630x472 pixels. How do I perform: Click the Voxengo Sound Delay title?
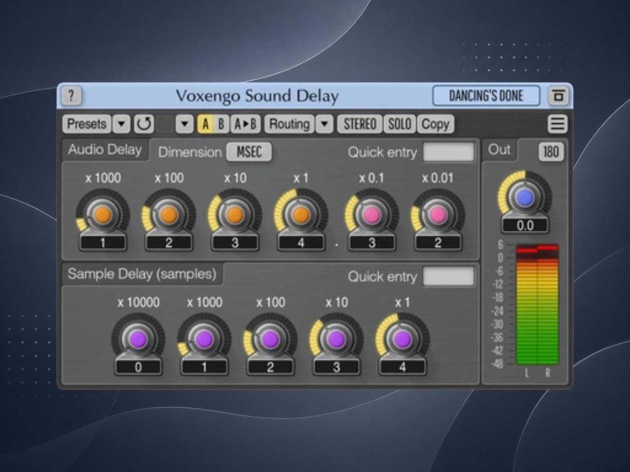(257, 96)
